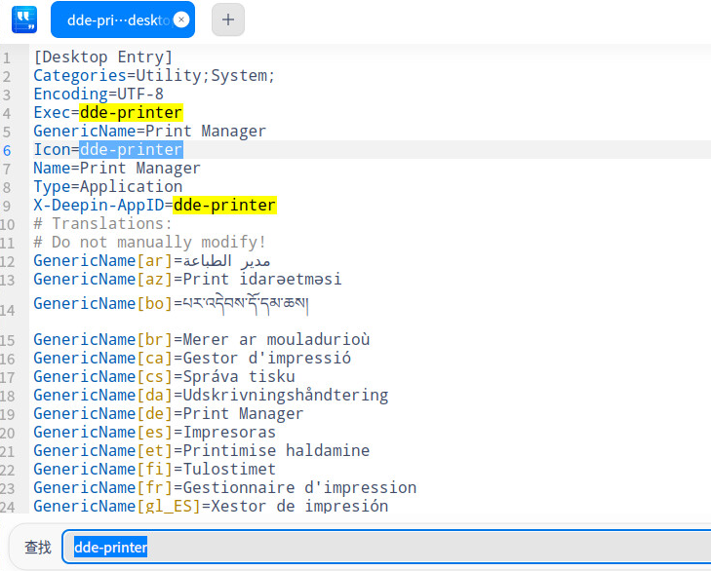This screenshot has height=571, width=711.
Task: Click the GenericName[cs] Správa tisku line
Action: (164, 377)
